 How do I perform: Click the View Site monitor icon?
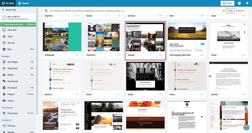point(4,30)
